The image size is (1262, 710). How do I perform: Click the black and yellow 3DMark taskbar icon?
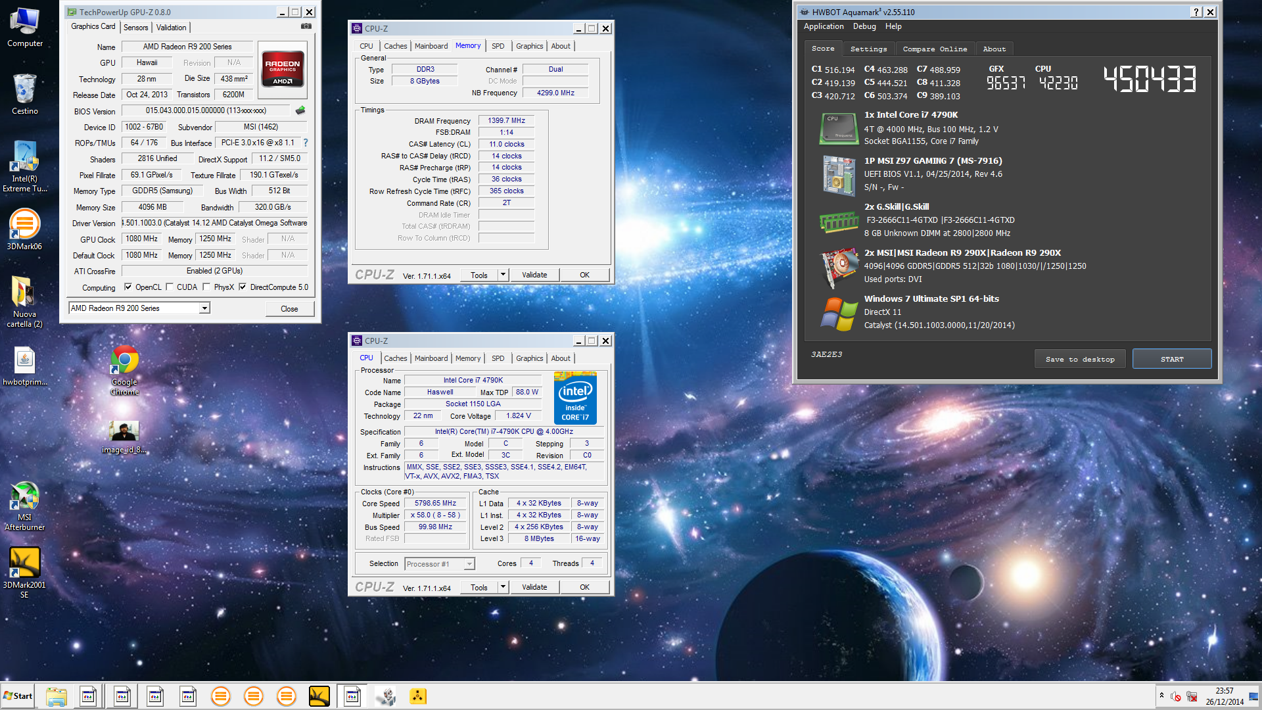[319, 696]
